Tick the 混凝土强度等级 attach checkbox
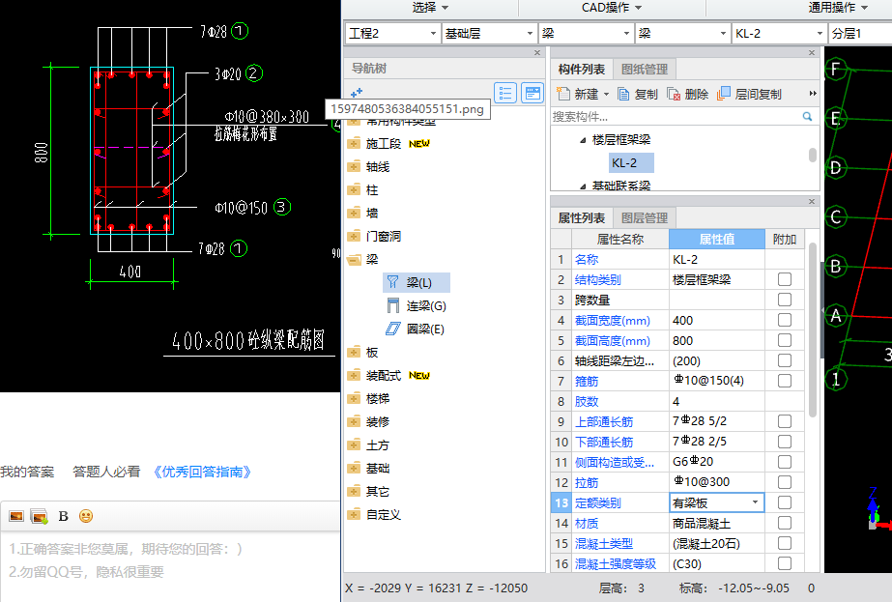Screen dimensions: 892x602 pos(785,563)
